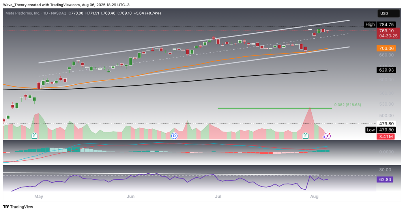Screen dimensions: 404x212
Task: Click the orange moving average value 703.06
Action: pos(386,48)
